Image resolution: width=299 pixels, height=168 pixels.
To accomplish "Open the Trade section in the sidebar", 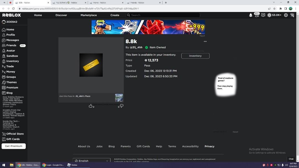I will [10, 66].
